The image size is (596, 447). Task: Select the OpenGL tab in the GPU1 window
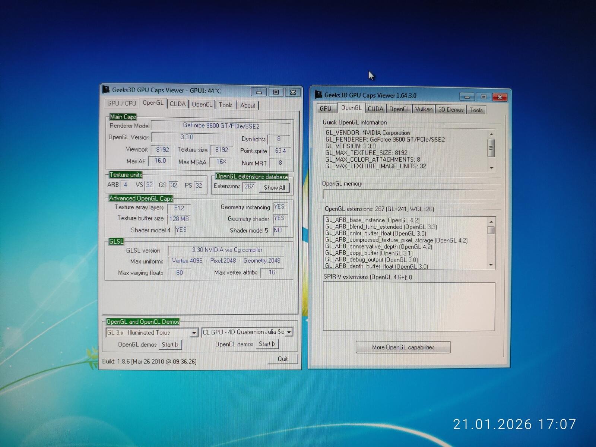[153, 103]
